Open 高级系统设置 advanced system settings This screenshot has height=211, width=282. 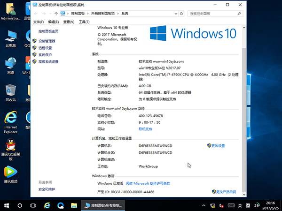48,61
